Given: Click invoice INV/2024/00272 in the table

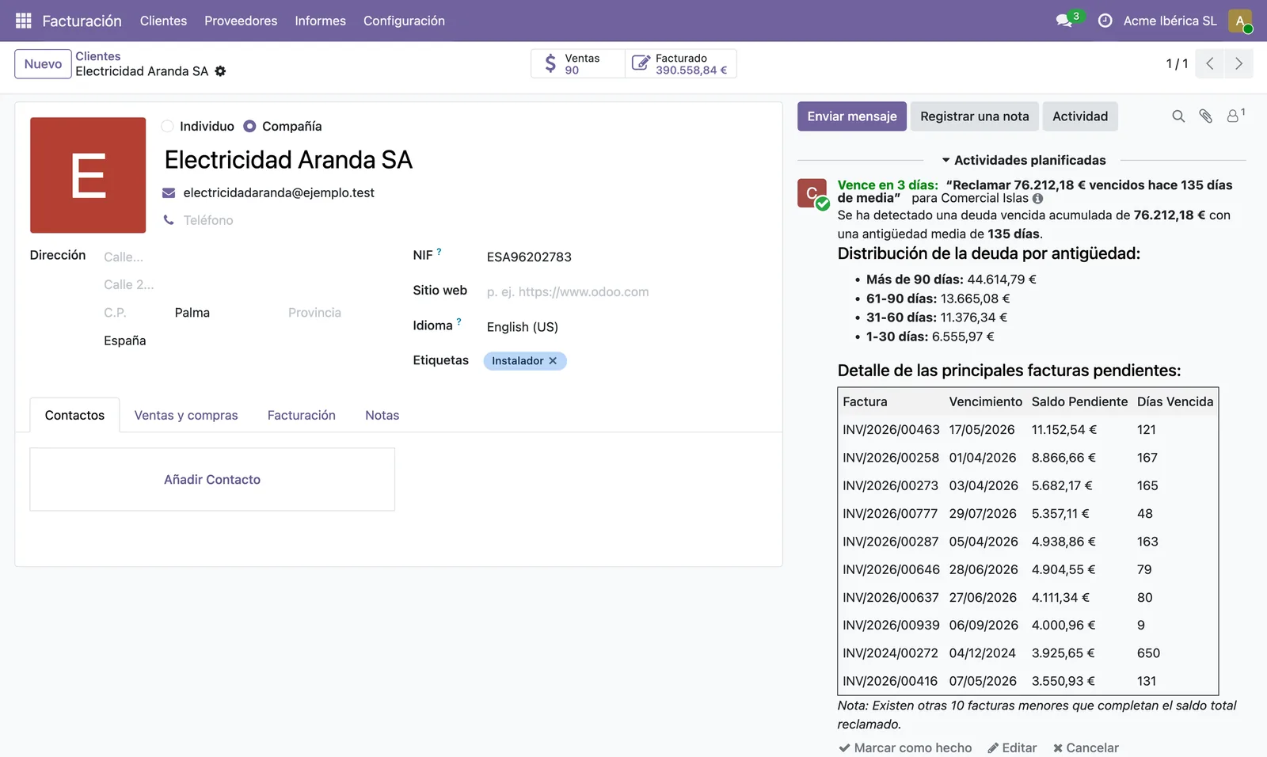Looking at the screenshot, I should click(x=890, y=653).
